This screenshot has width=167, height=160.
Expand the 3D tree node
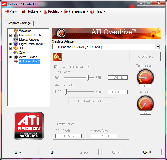pyautogui.click(x=10, y=48)
